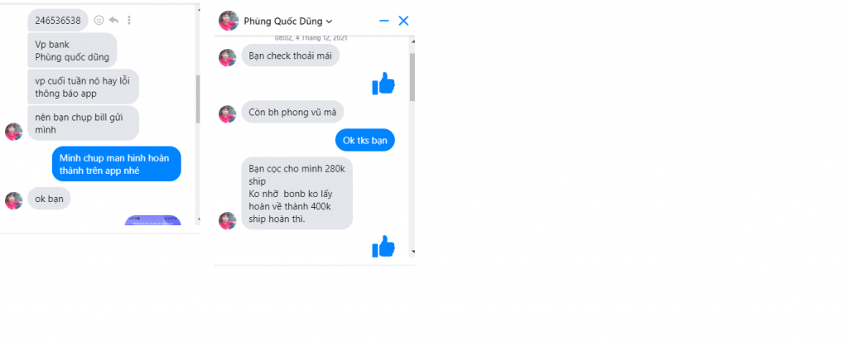848x347 pixels.
Task: Click the right chat scrollbar thumb
Action: 412,77
